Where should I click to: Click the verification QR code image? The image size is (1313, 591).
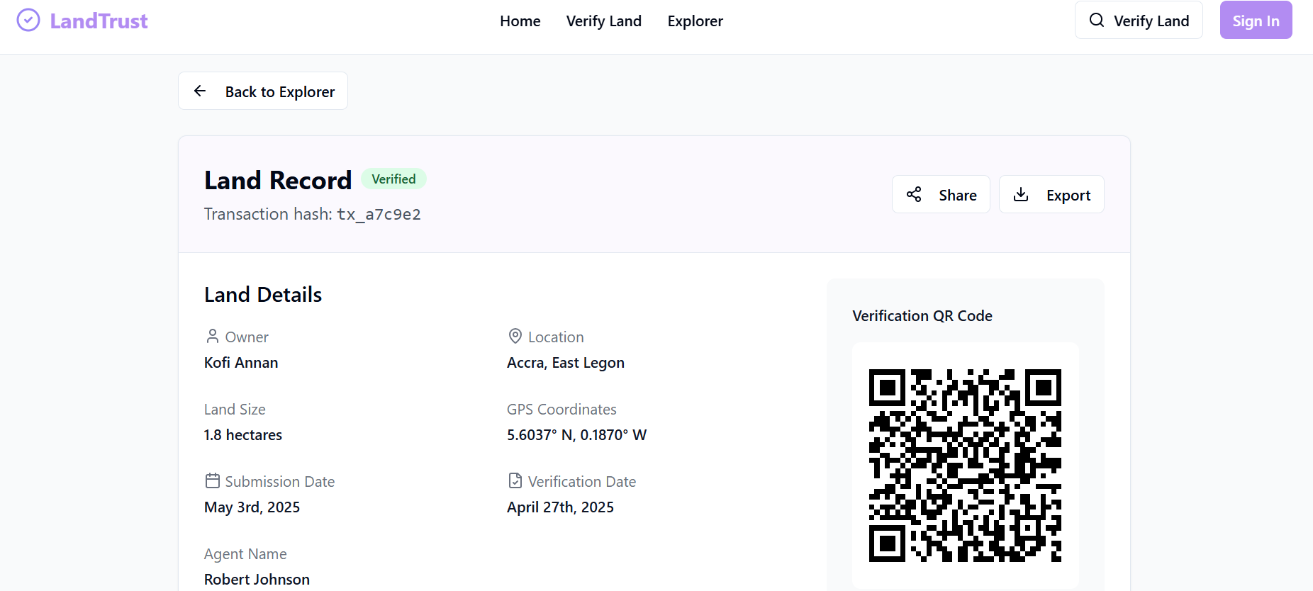pyautogui.click(x=965, y=466)
